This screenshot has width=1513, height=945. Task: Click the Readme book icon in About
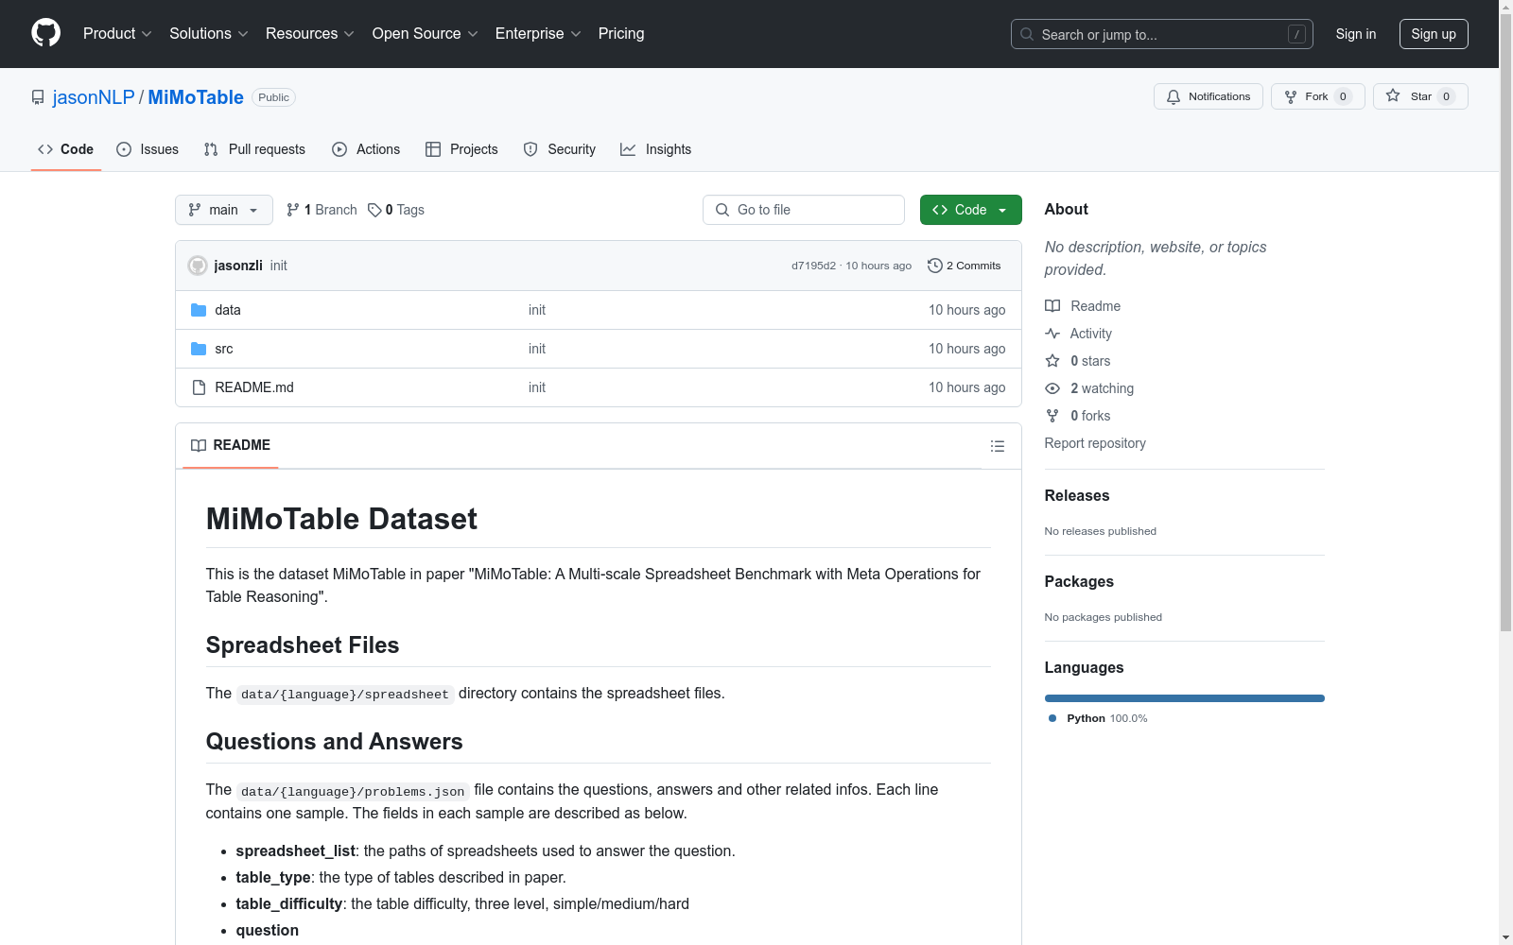click(x=1052, y=306)
